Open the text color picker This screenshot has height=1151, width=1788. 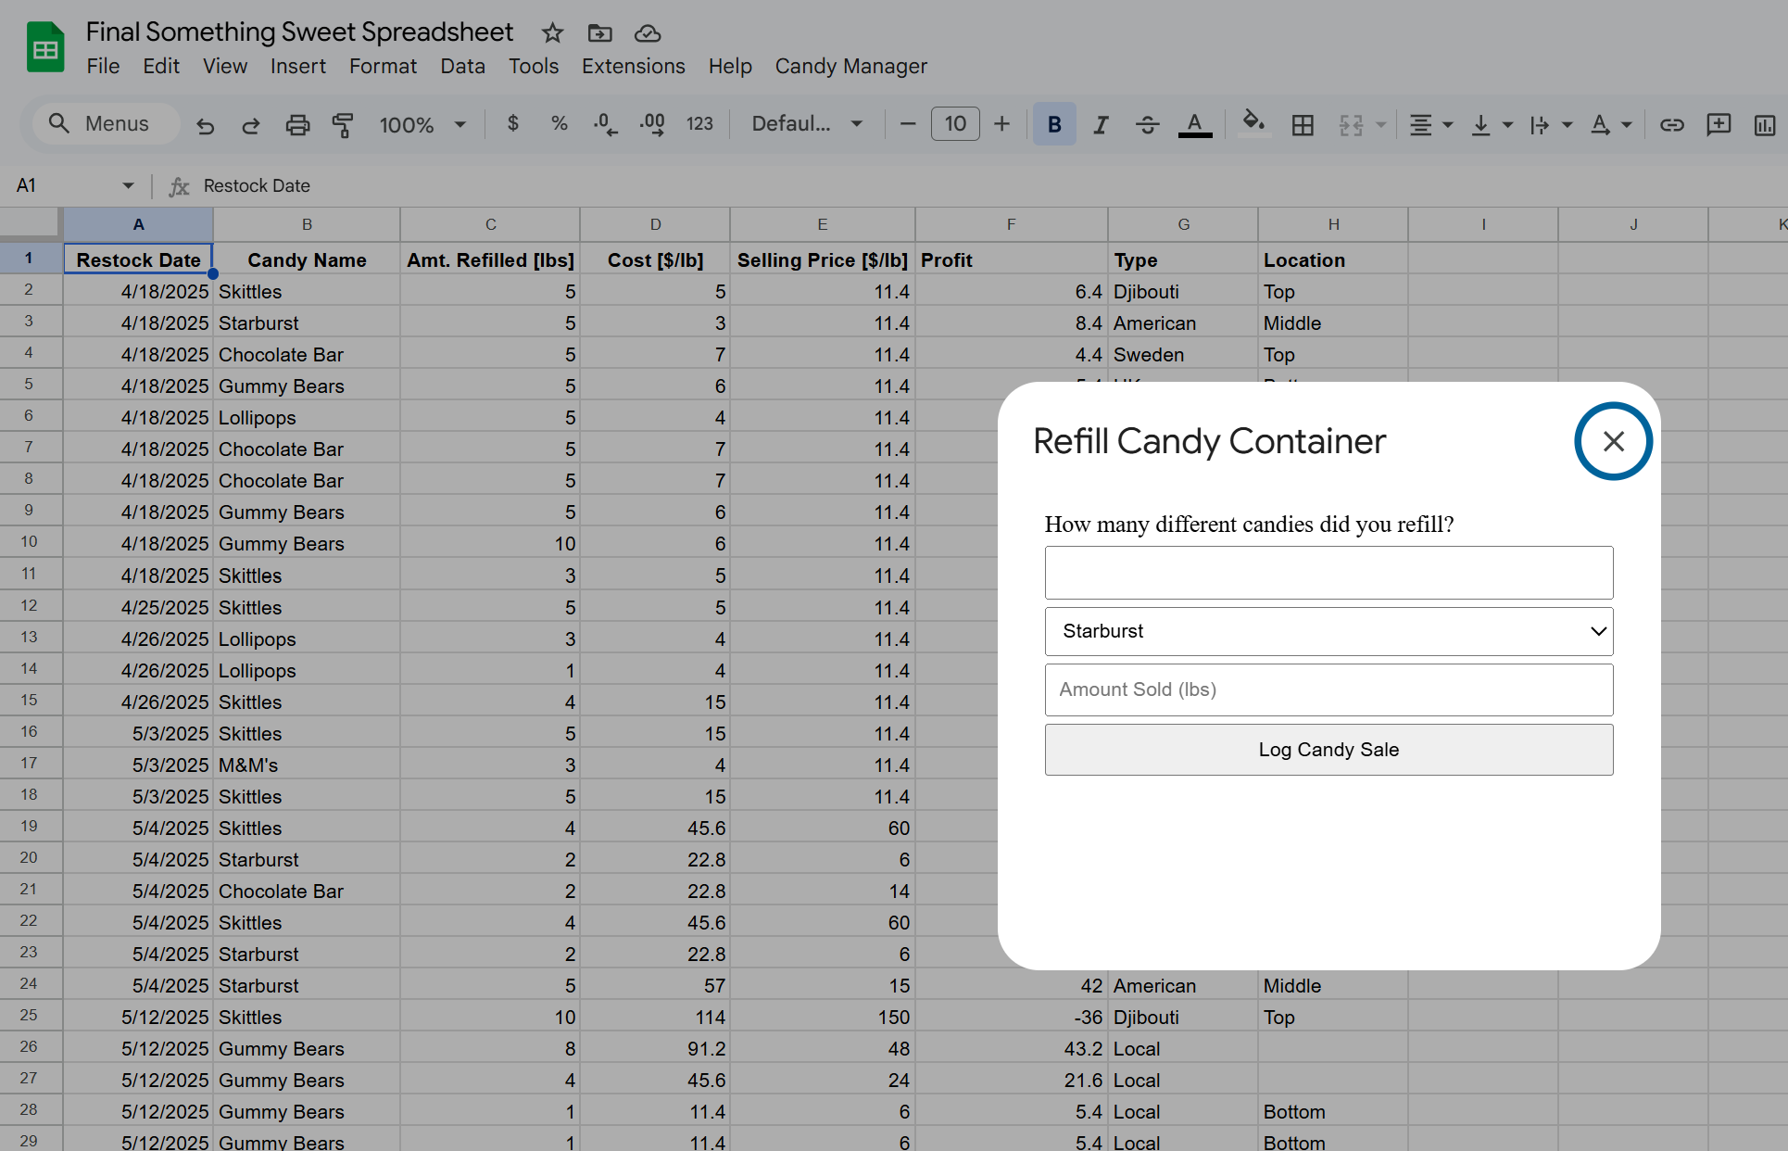1195,124
